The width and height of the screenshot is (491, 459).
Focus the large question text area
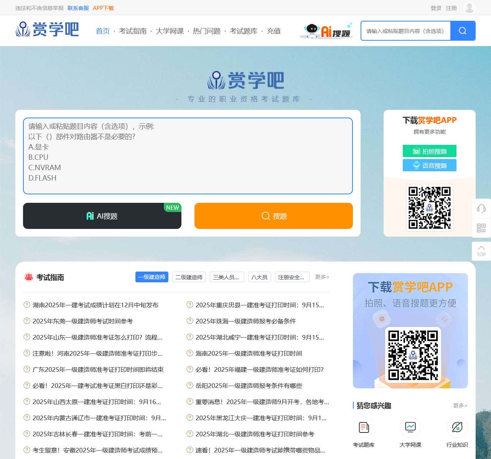(188, 156)
